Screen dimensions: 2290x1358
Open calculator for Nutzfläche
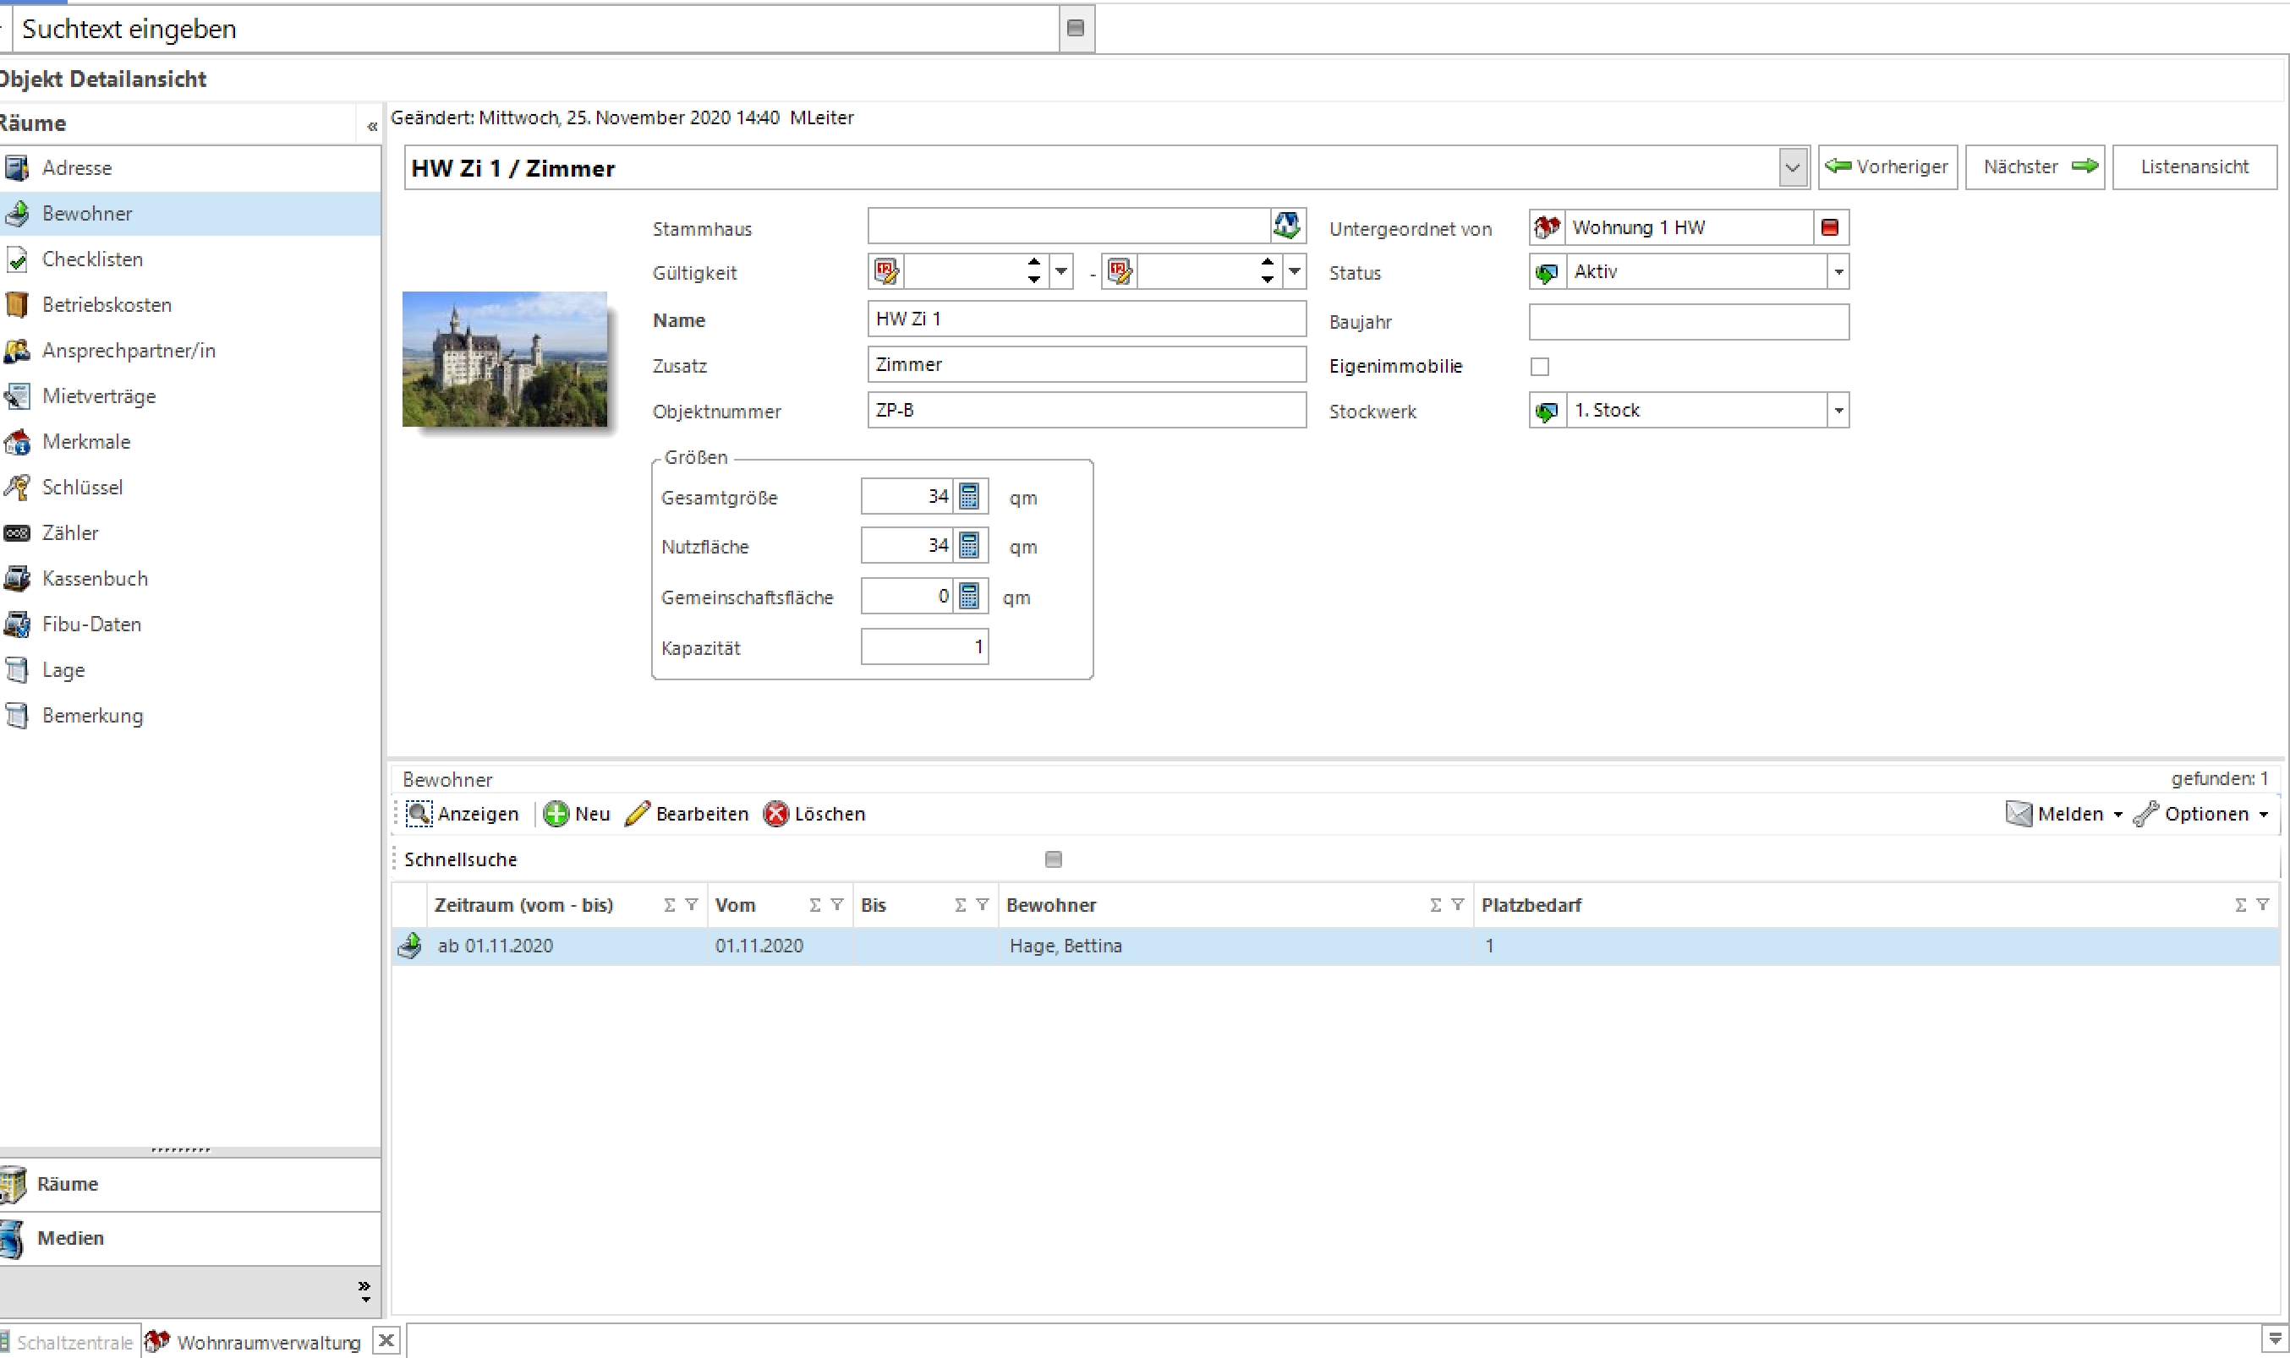(970, 545)
